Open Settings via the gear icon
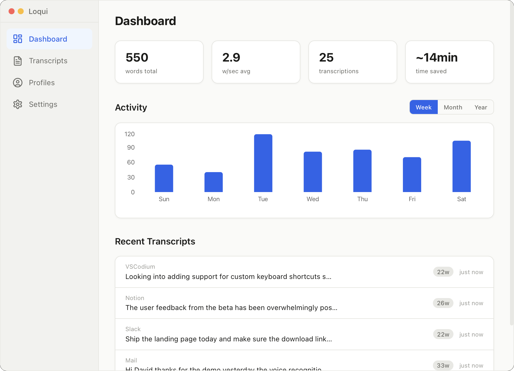This screenshot has height=371, width=514. [x=18, y=104]
